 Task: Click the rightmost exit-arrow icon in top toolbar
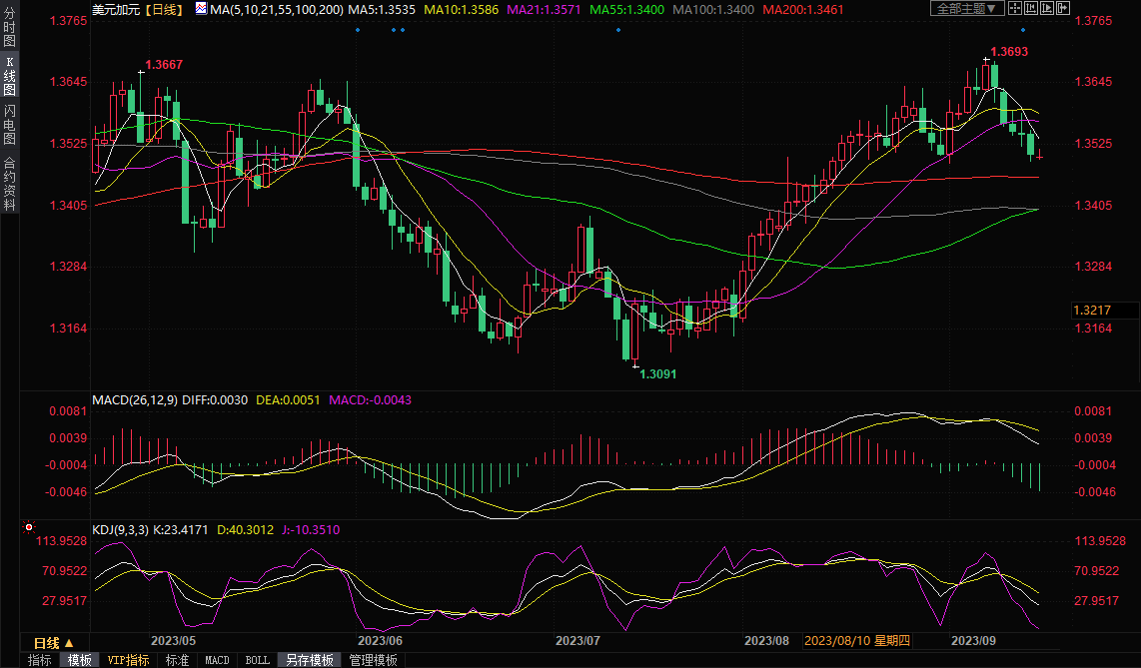(1061, 8)
